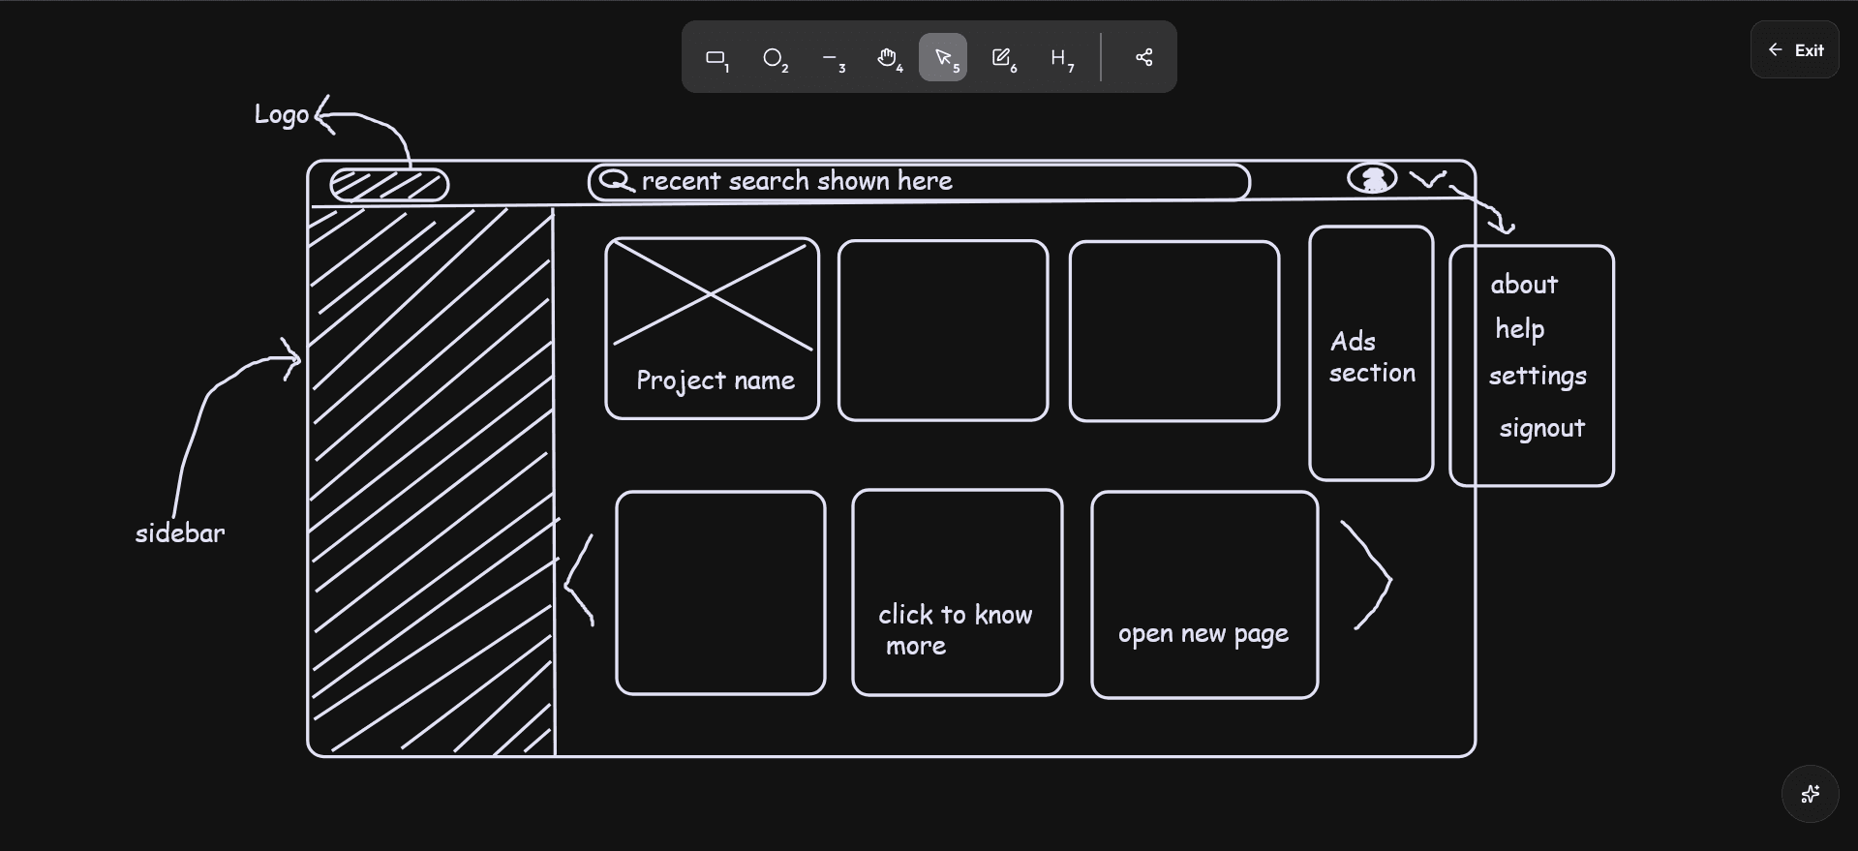1858x851 pixels.
Task: Select the 'Ads section' box
Action: (1371, 356)
